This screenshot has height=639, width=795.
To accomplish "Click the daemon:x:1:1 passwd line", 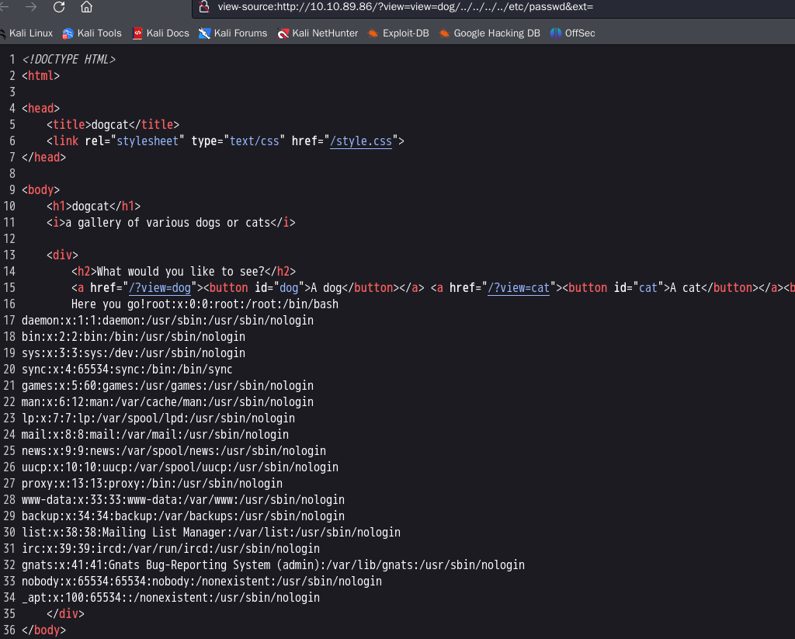I will tap(168, 321).
